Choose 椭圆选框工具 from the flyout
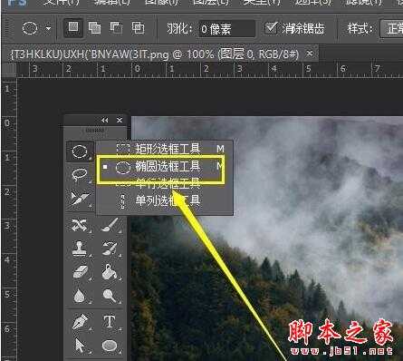The image size is (403, 361). tap(165, 166)
